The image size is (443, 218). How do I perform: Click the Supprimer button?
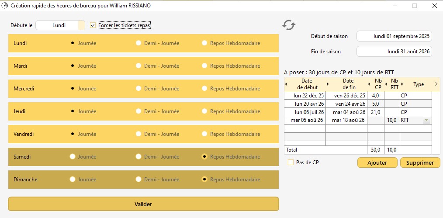pyautogui.click(x=419, y=163)
